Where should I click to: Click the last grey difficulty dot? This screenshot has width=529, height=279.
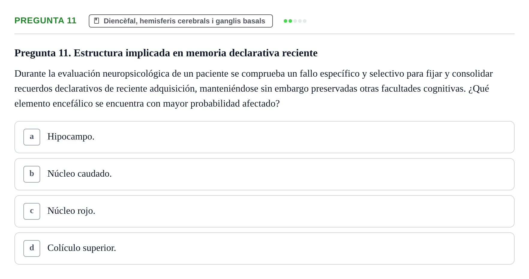coord(305,21)
